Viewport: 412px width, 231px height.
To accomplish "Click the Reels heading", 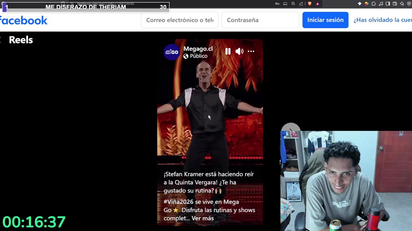I will point(21,40).
